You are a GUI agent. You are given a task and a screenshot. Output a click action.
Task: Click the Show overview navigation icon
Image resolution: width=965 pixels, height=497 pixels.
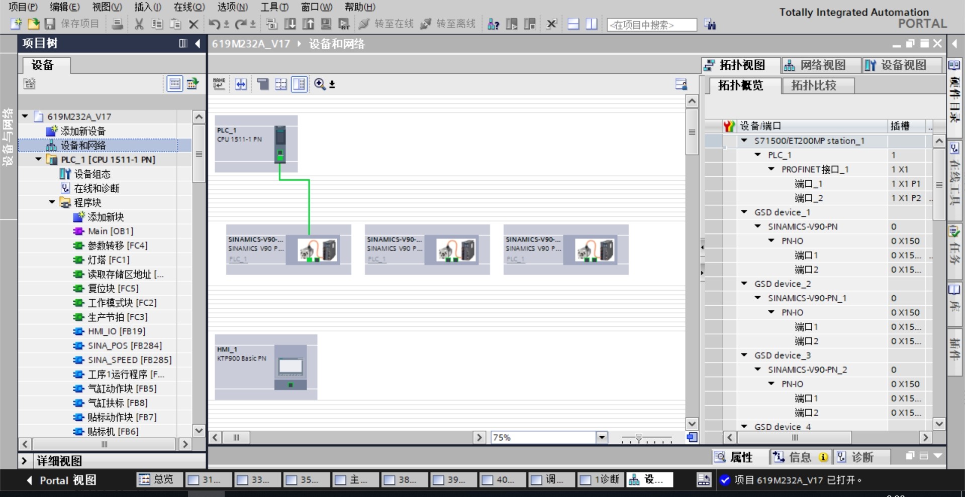pyautogui.click(x=692, y=437)
